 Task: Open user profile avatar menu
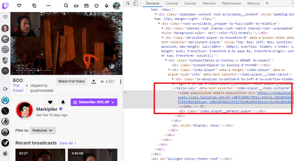[116, 6]
